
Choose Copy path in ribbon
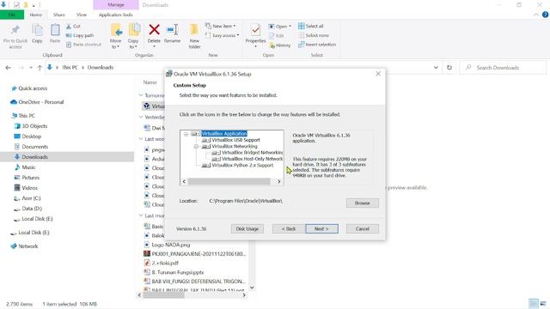pyautogui.click(x=80, y=35)
